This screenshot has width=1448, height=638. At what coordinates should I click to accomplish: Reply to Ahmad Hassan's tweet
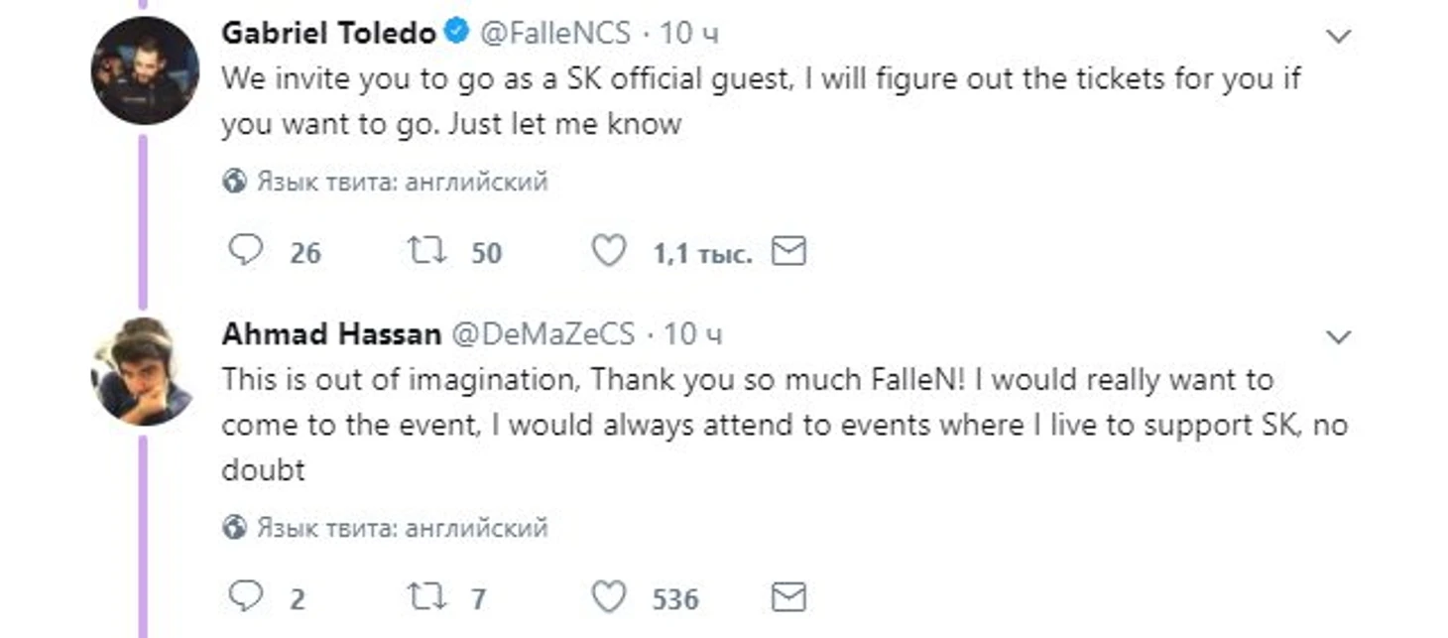click(x=245, y=596)
